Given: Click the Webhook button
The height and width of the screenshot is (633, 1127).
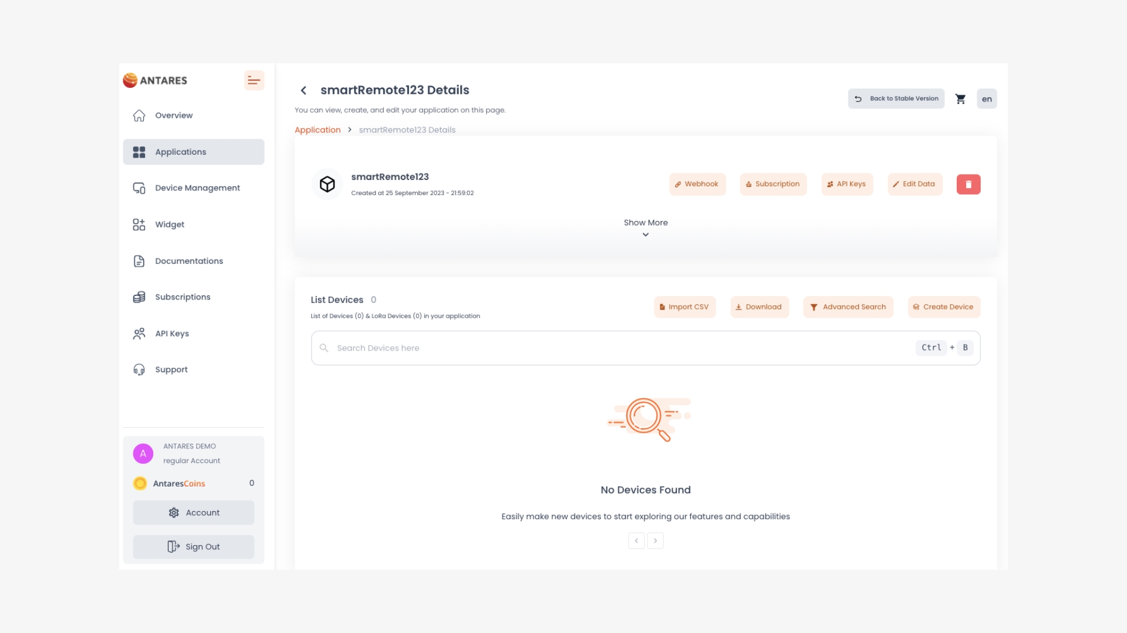Looking at the screenshot, I should tap(697, 184).
